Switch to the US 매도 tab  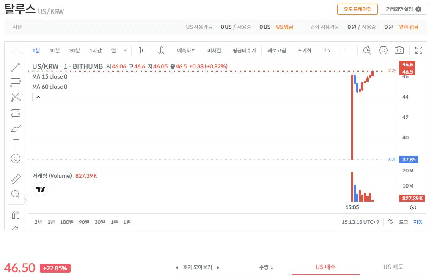coord(393,267)
